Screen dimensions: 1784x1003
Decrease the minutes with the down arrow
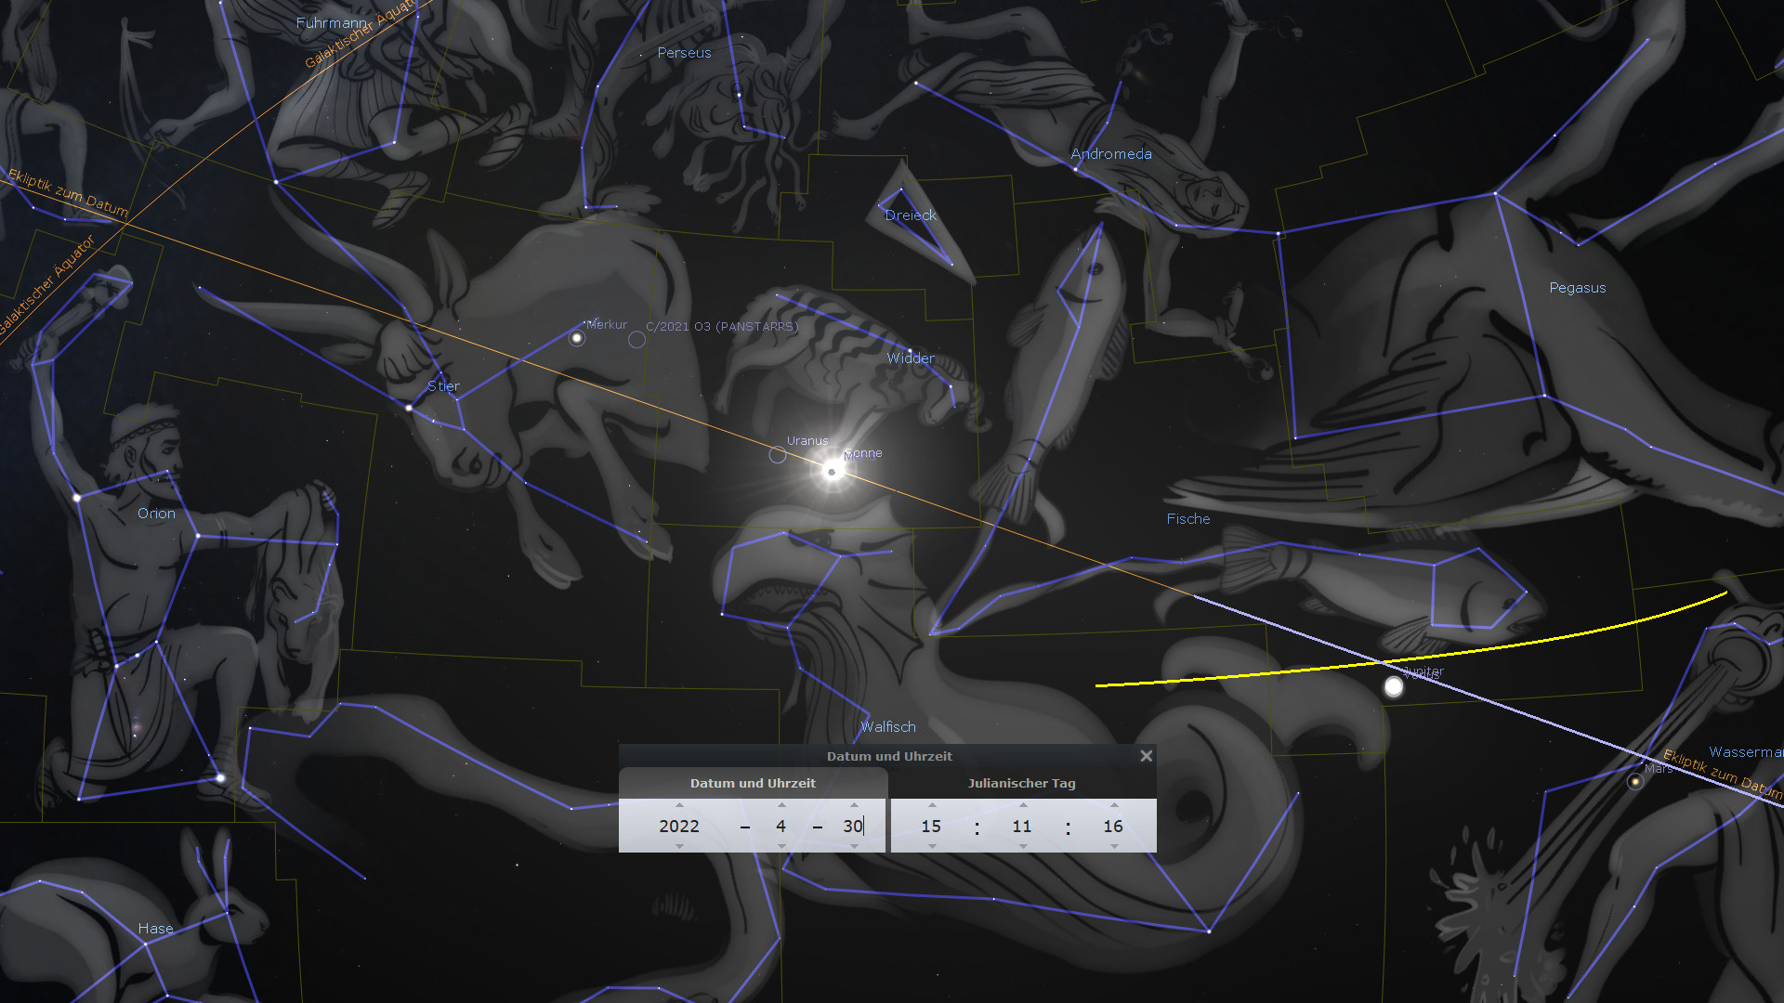tap(1023, 846)
